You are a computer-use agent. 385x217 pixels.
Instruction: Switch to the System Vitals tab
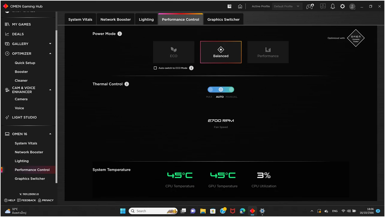(80, 19)
